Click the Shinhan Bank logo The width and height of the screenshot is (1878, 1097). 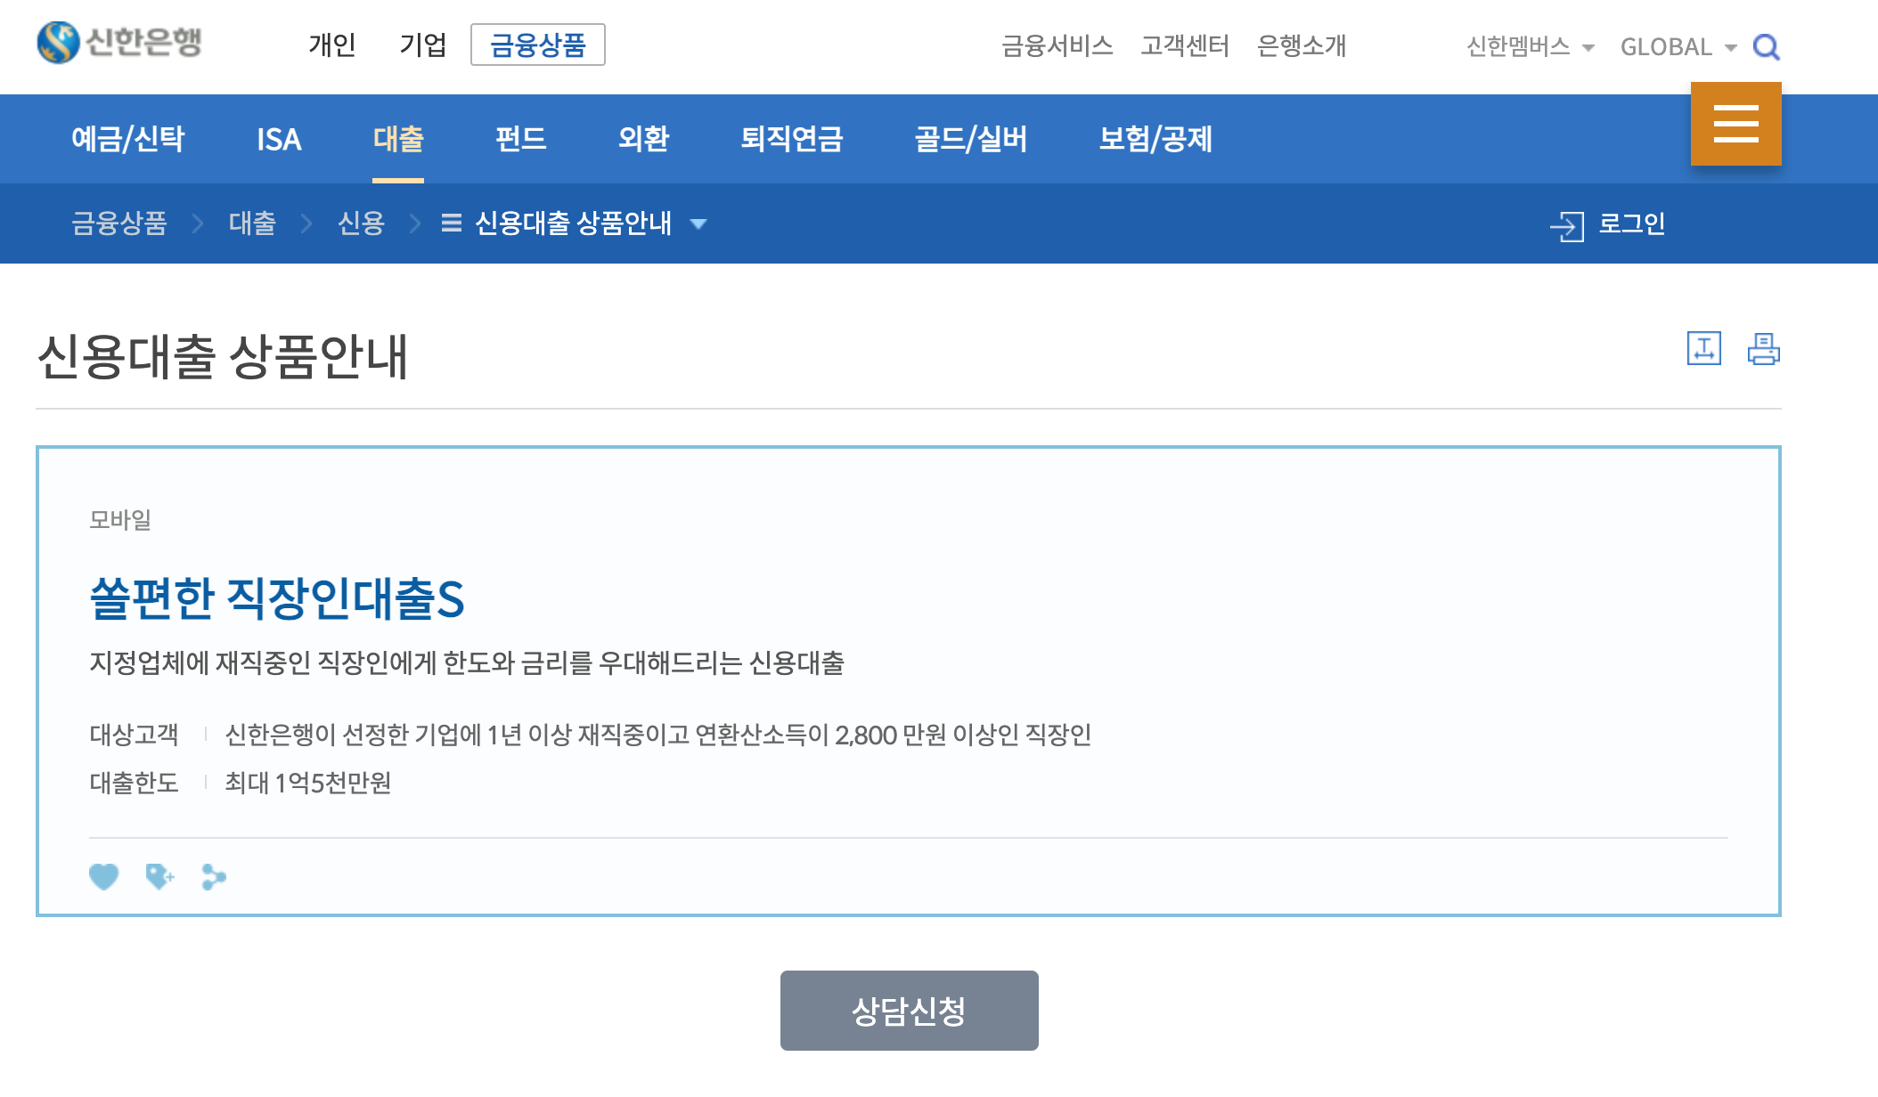click(x=120, y=43)
